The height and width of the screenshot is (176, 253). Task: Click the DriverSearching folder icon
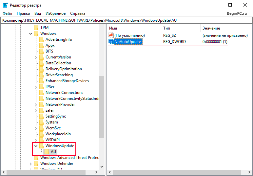tap(42, 75)
